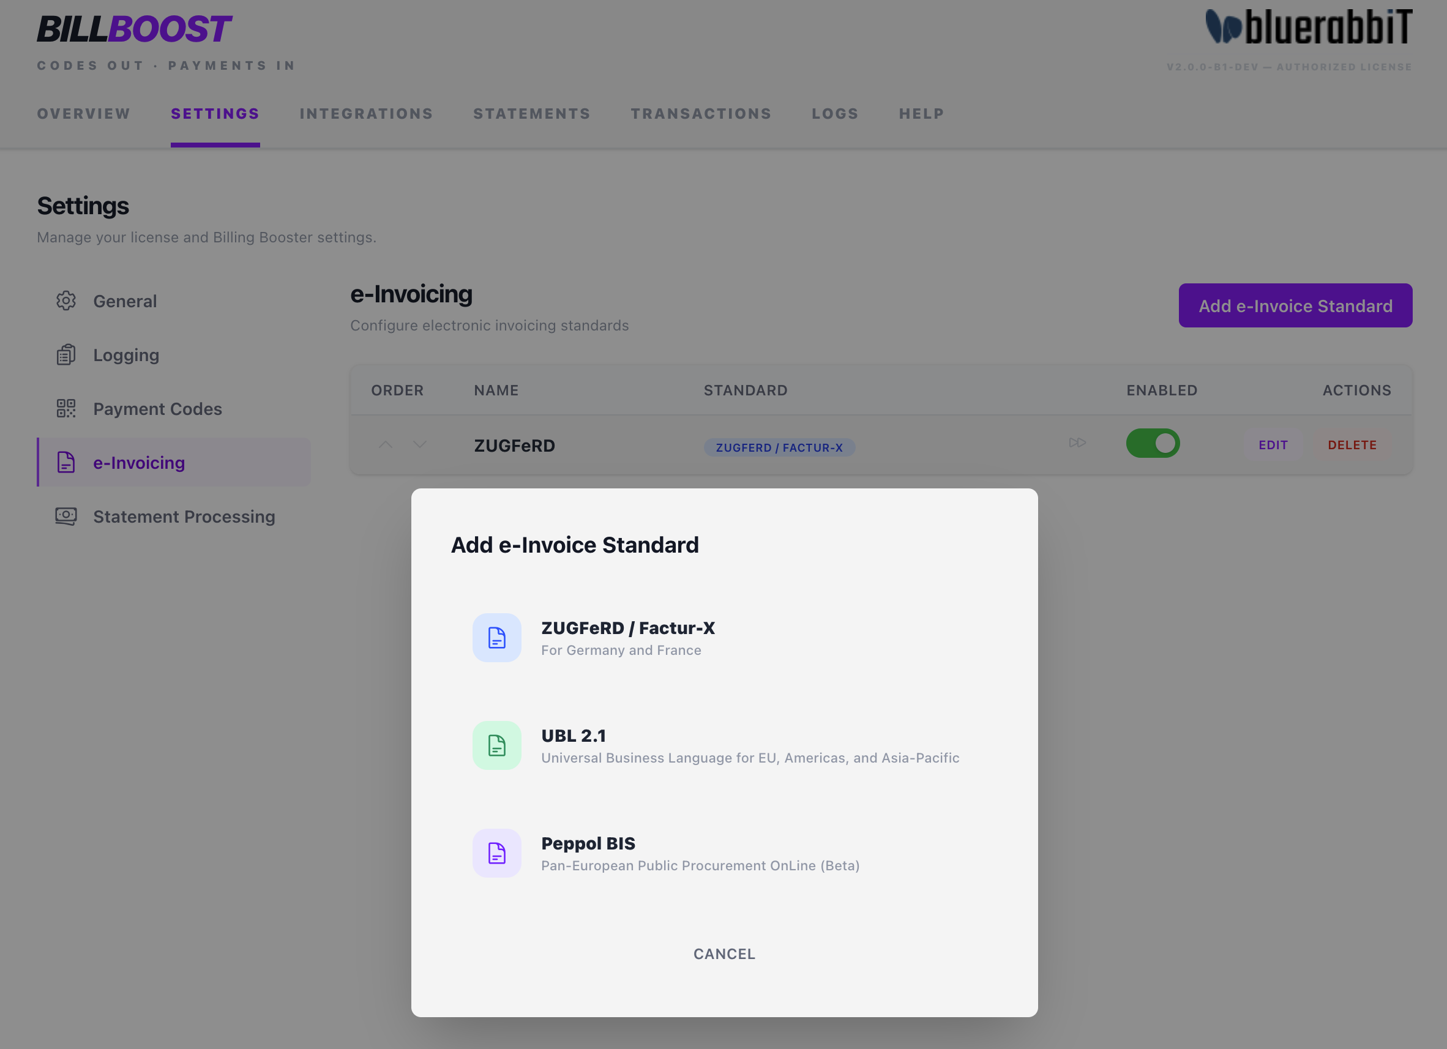Toggle the ZUGFeRD enabled switch
The width and height of the screenshot is (1447, 1049).
coord(1153,443)
